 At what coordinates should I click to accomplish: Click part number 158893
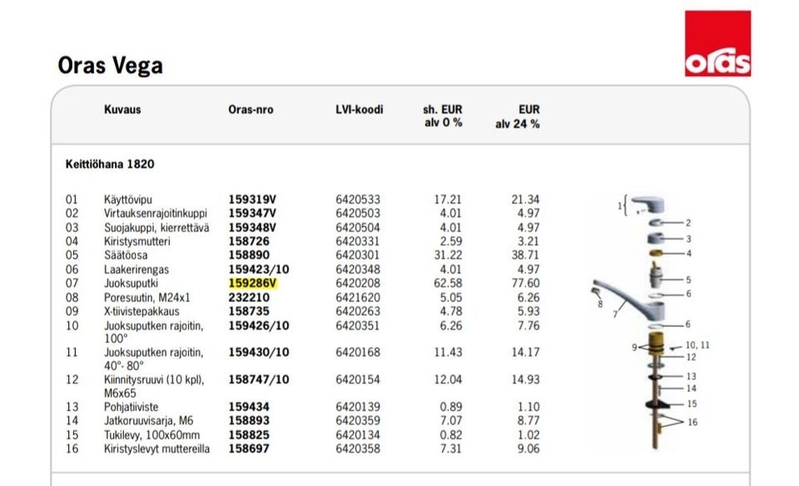click(x=249, y=421)
